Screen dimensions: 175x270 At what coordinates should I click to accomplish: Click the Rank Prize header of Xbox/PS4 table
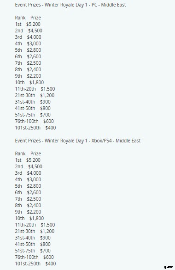28,153
